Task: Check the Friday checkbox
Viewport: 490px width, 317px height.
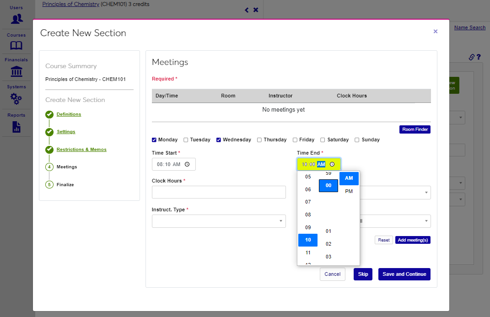Action: (x=295, y=140)
